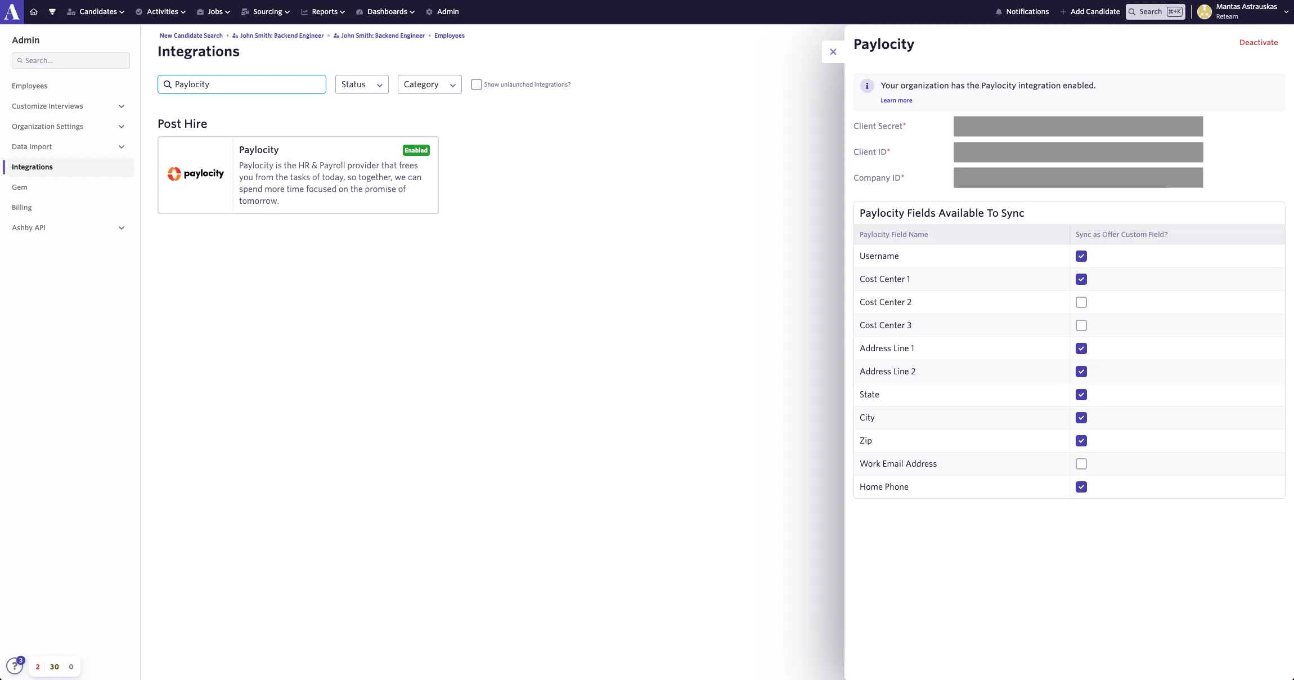Viewport: 1294px width, 680px height.
Task: Open the Category filter dropdown
Action: click(430, 84)
